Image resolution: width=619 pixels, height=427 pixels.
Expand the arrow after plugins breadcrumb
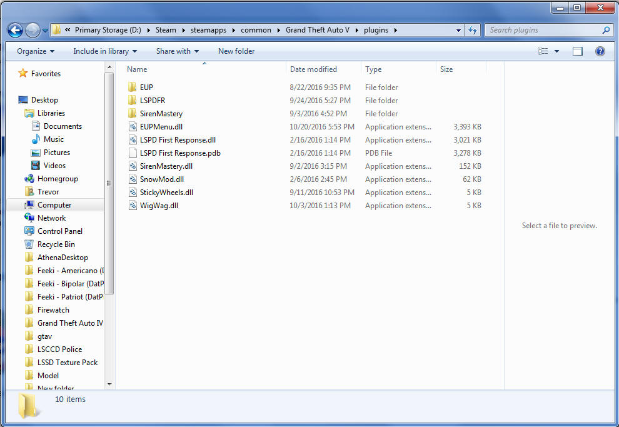[396, 30]
